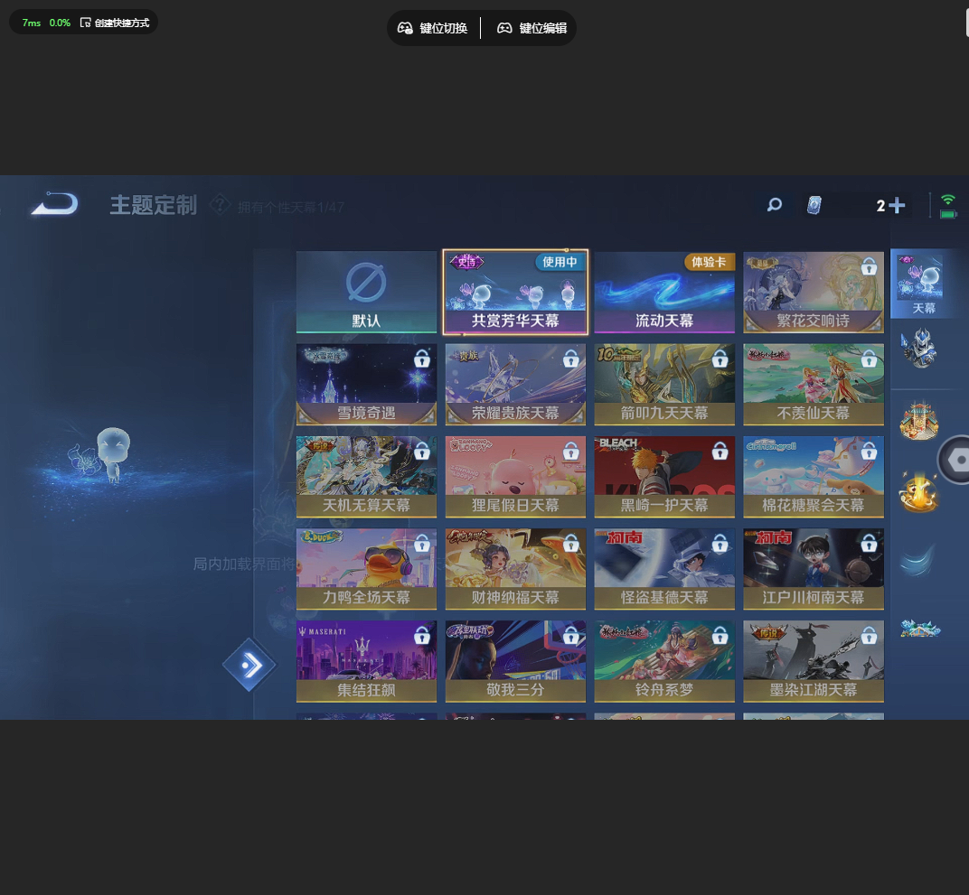The height and width of the screenshot is (895, 969).
Task: Open the help question mark icon
Action: [x=219, y=205]
